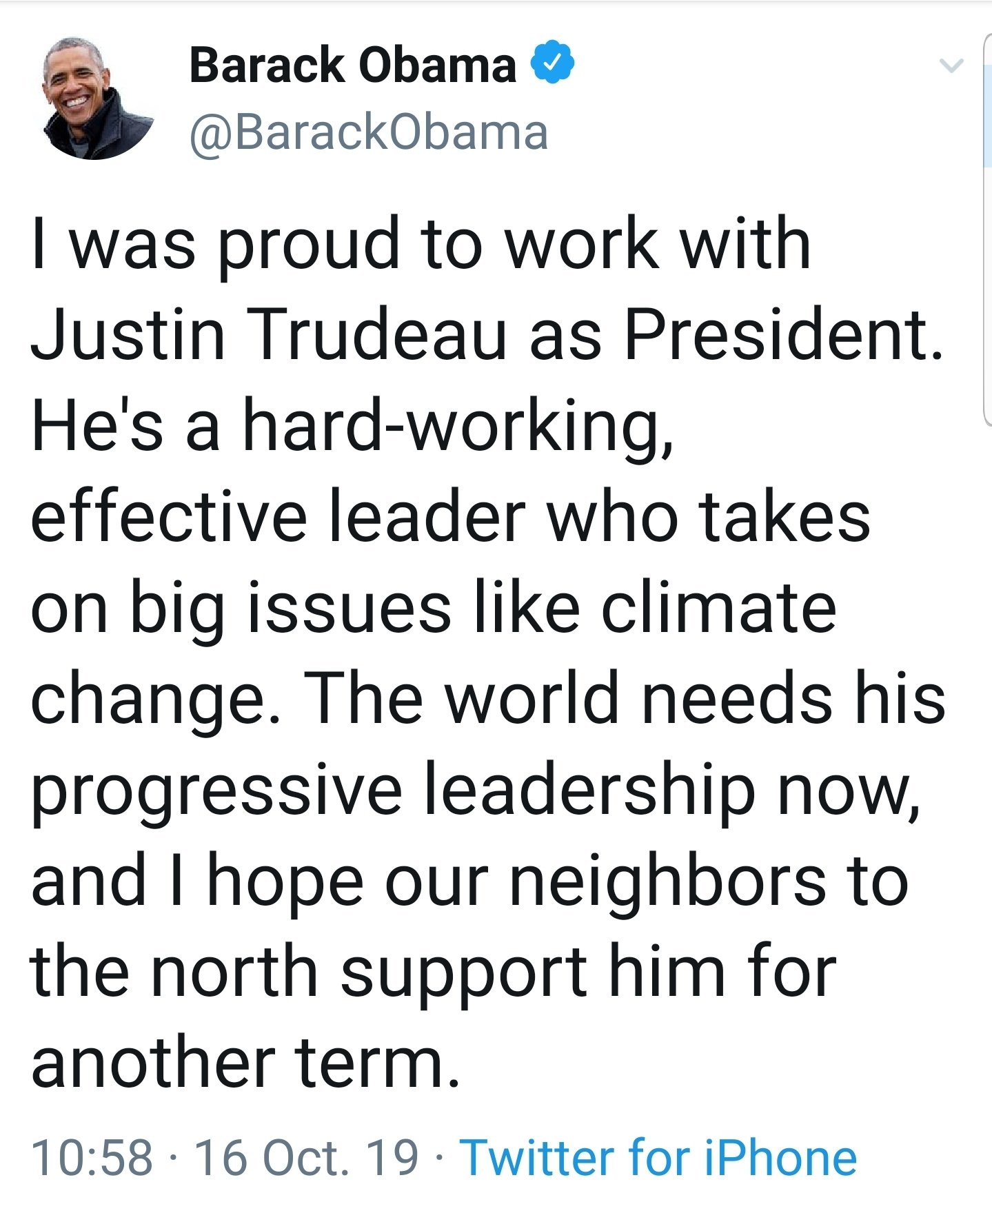Screen dimensions: 992x1213
Task: Click the 10:58 tweet timestamp
Action: coord(92,1157)
